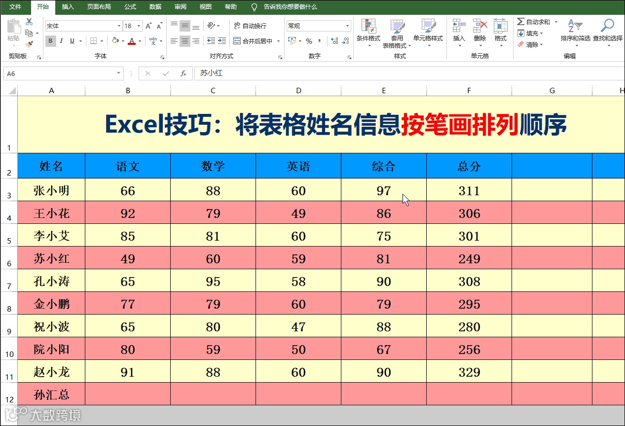Select cell containing 329

click(x=469, y=371)
